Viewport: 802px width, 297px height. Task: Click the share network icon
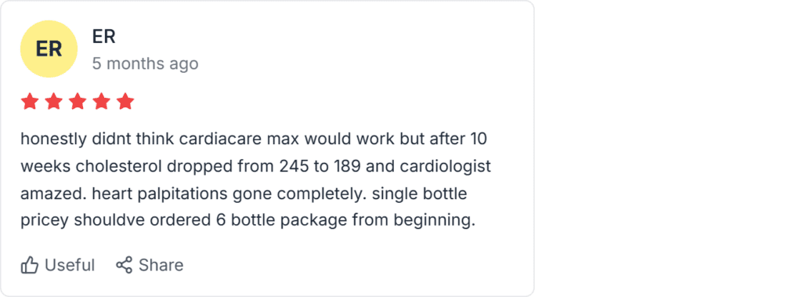[124, 265]
